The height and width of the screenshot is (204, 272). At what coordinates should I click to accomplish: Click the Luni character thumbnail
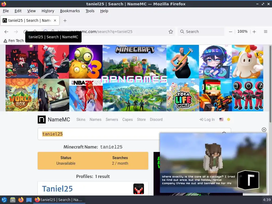tap(215, 62)
